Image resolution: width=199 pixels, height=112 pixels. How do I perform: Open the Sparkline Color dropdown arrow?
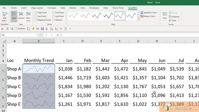(158, 12)
